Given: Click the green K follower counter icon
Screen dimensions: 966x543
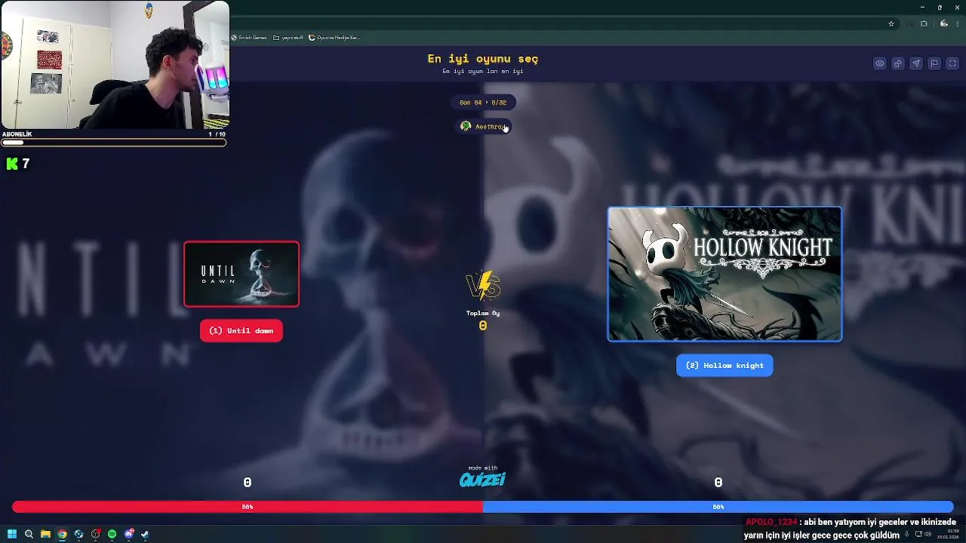Looking at the screenshot, I should click(12, 163).
